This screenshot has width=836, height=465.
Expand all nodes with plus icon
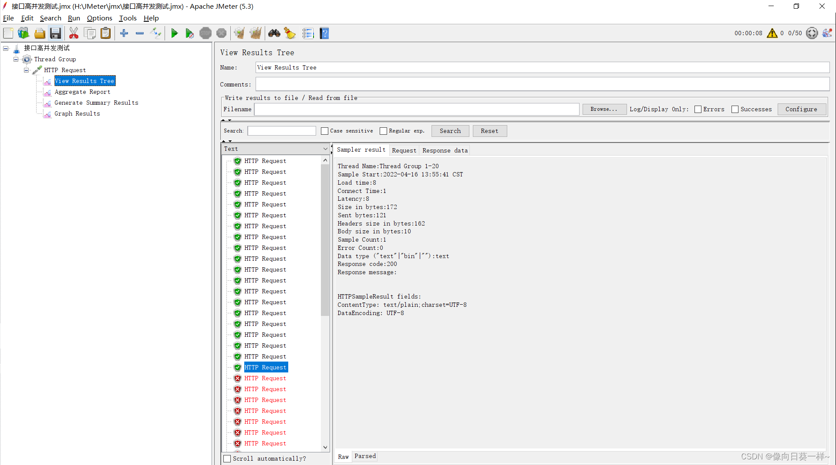[x=124, y=33]
